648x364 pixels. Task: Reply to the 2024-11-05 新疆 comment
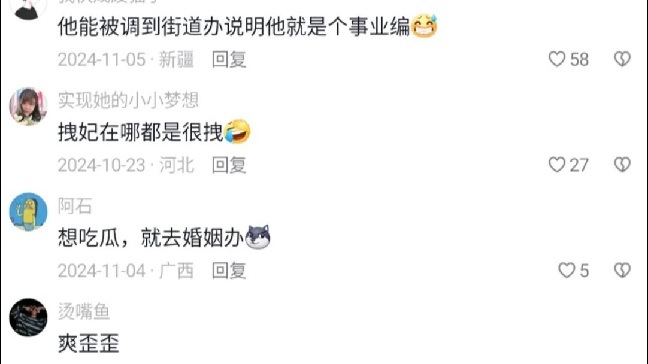tap(229, 59)
